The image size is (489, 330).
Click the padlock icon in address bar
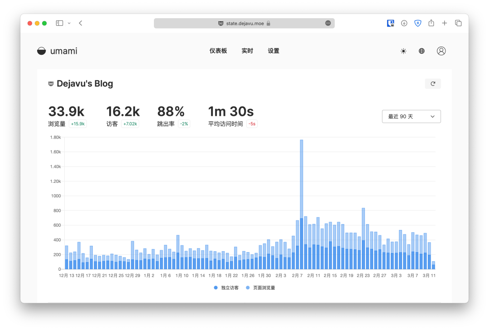[268, 23]
